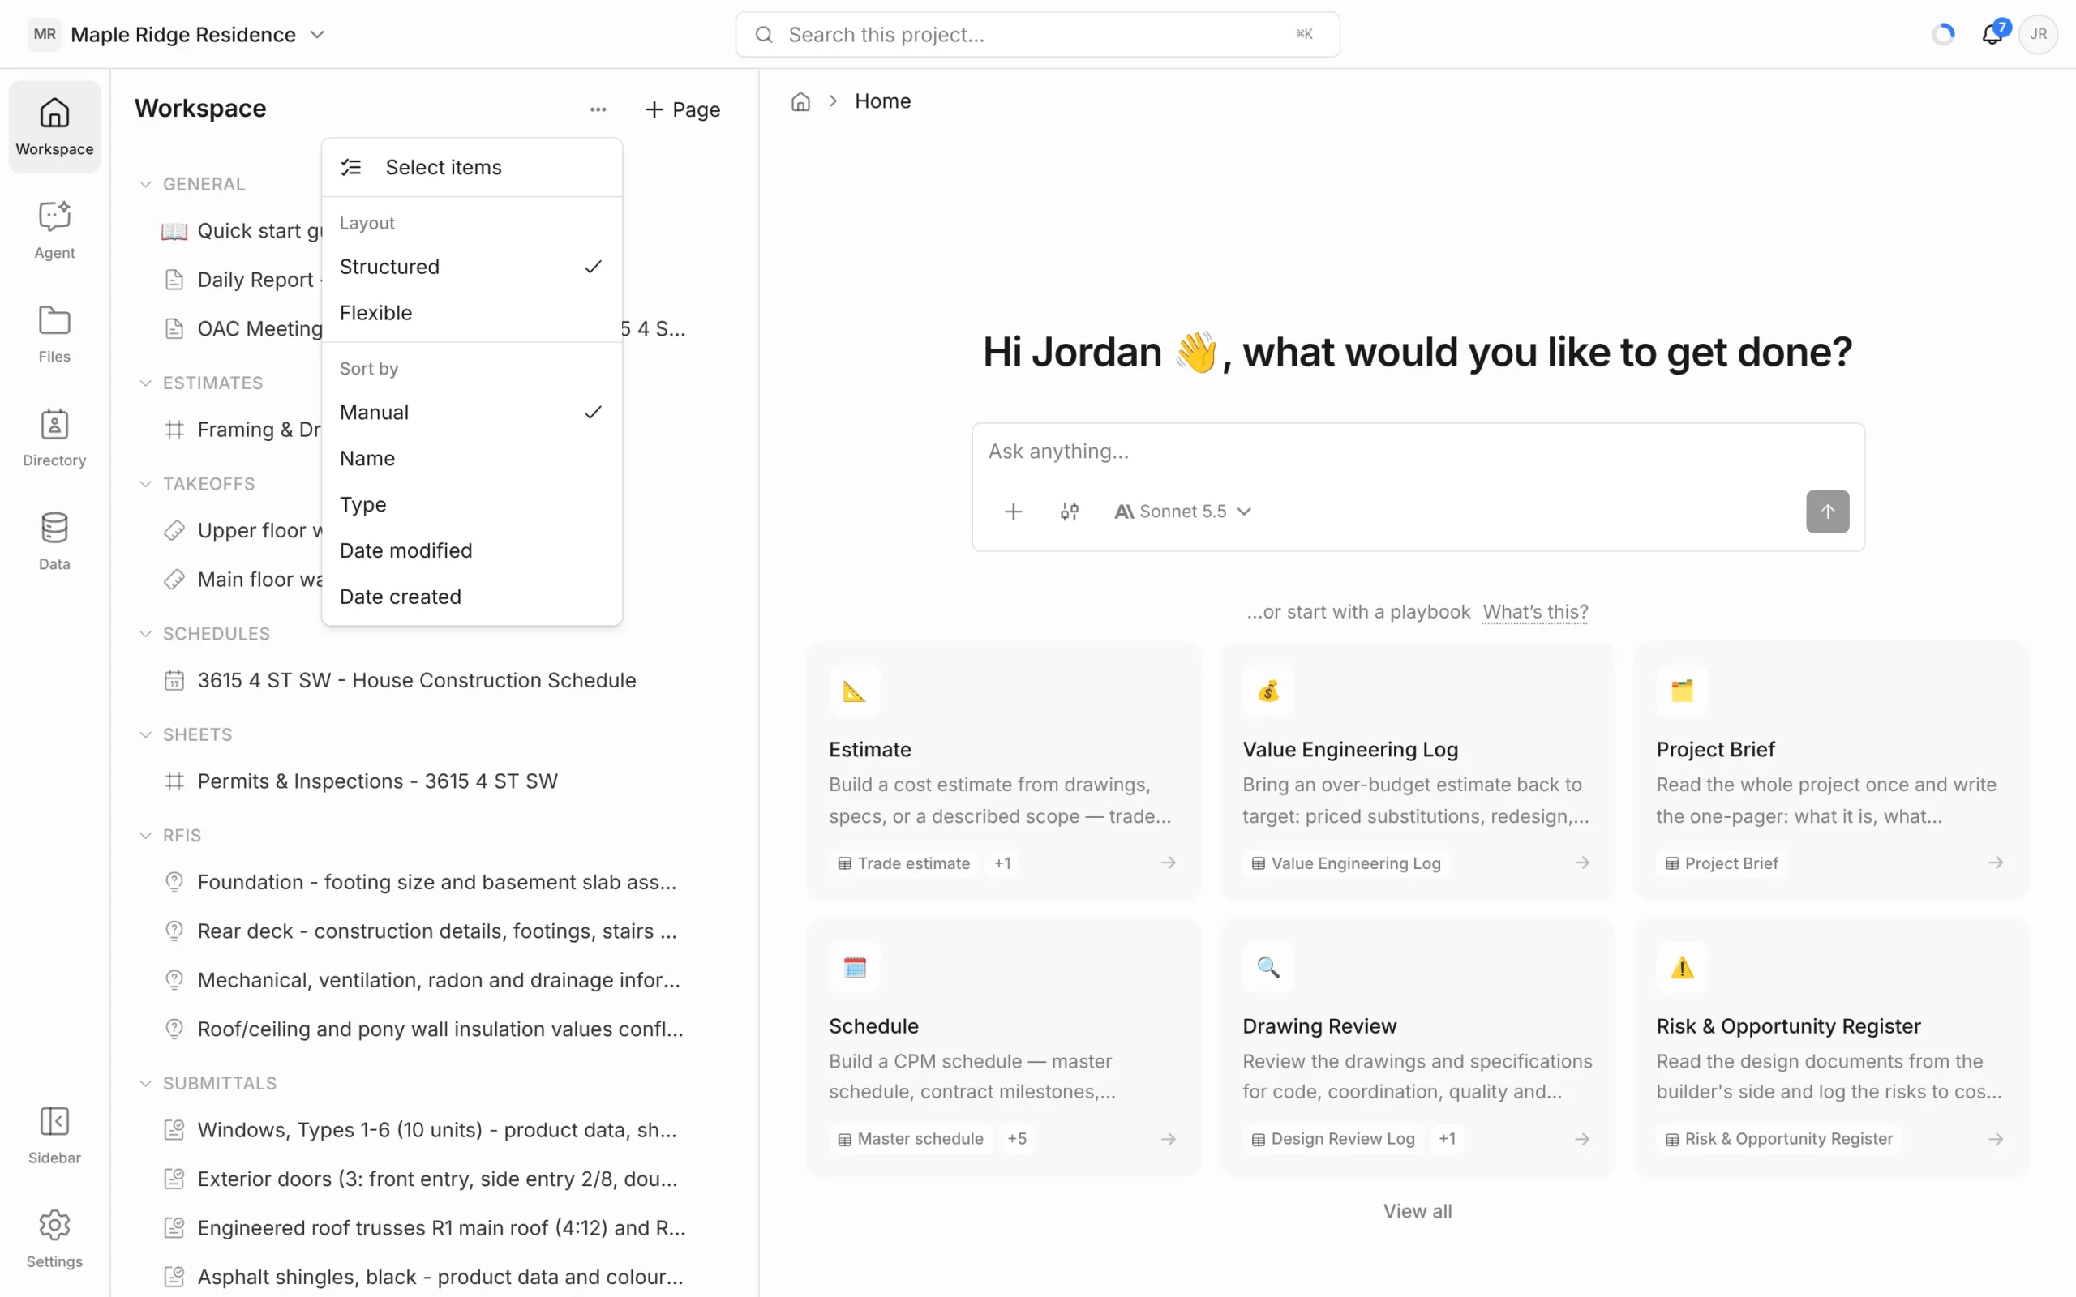Sort workspace items by Type
This screenshot has width=2076, height=1297.
(x=472, y=504)
